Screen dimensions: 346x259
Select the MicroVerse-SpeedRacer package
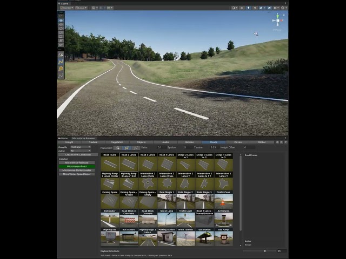point(77,174)
